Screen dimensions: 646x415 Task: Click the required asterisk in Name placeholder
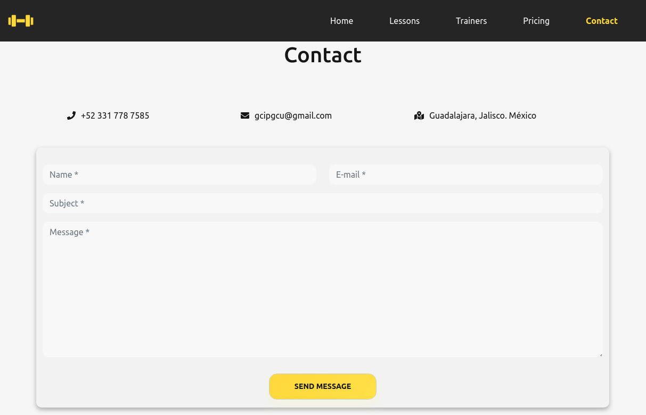pyautogui.click(x=77, y=175)
